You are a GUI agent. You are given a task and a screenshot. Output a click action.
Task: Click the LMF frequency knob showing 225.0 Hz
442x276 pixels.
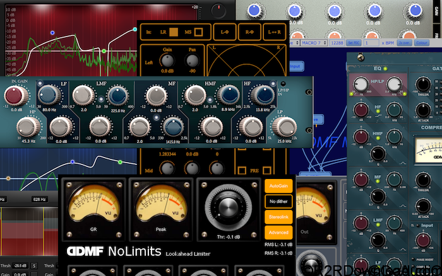point(117,96)
